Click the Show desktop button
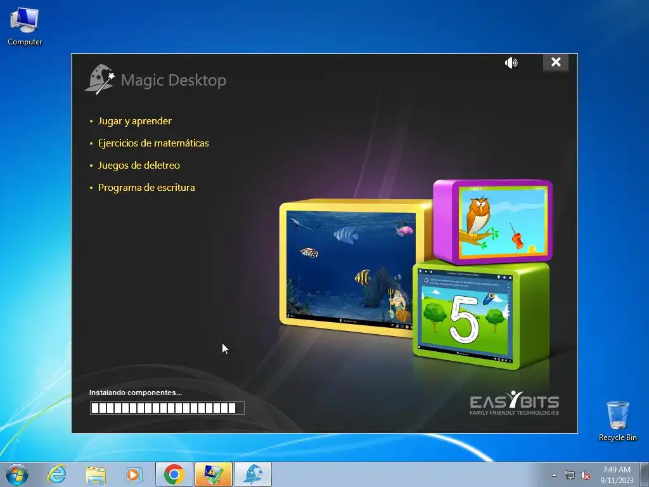Image resolution: width=649 pixels, height=487 pixels. [645, 474]
